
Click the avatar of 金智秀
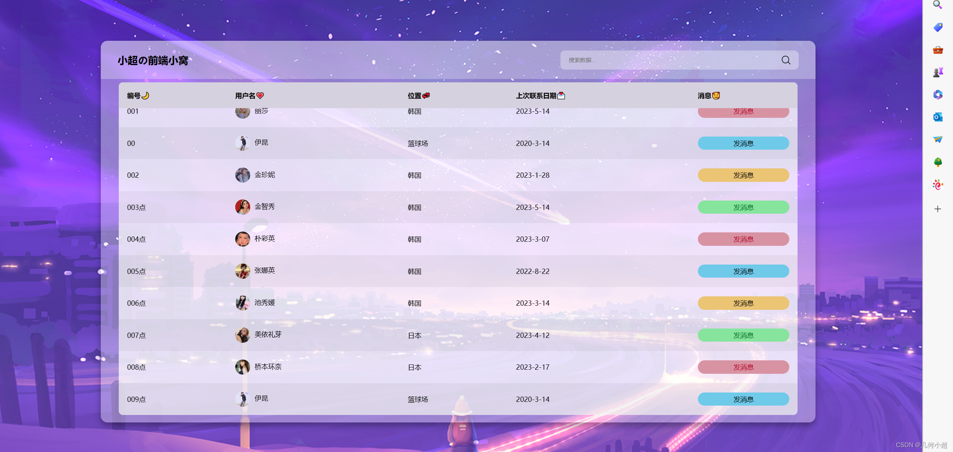coord(243,207)
